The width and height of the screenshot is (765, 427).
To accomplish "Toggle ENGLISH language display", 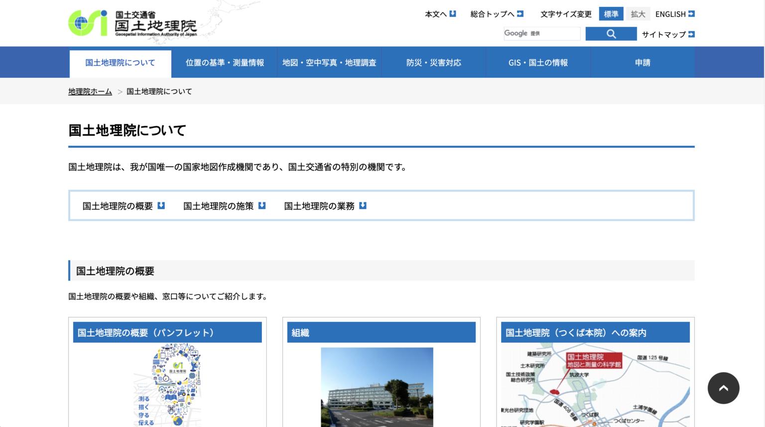I will coord(670,13).
